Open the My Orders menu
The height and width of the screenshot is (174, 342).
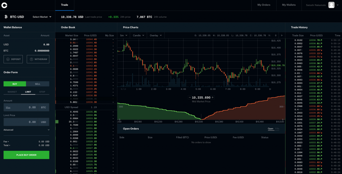pos(264,5)
